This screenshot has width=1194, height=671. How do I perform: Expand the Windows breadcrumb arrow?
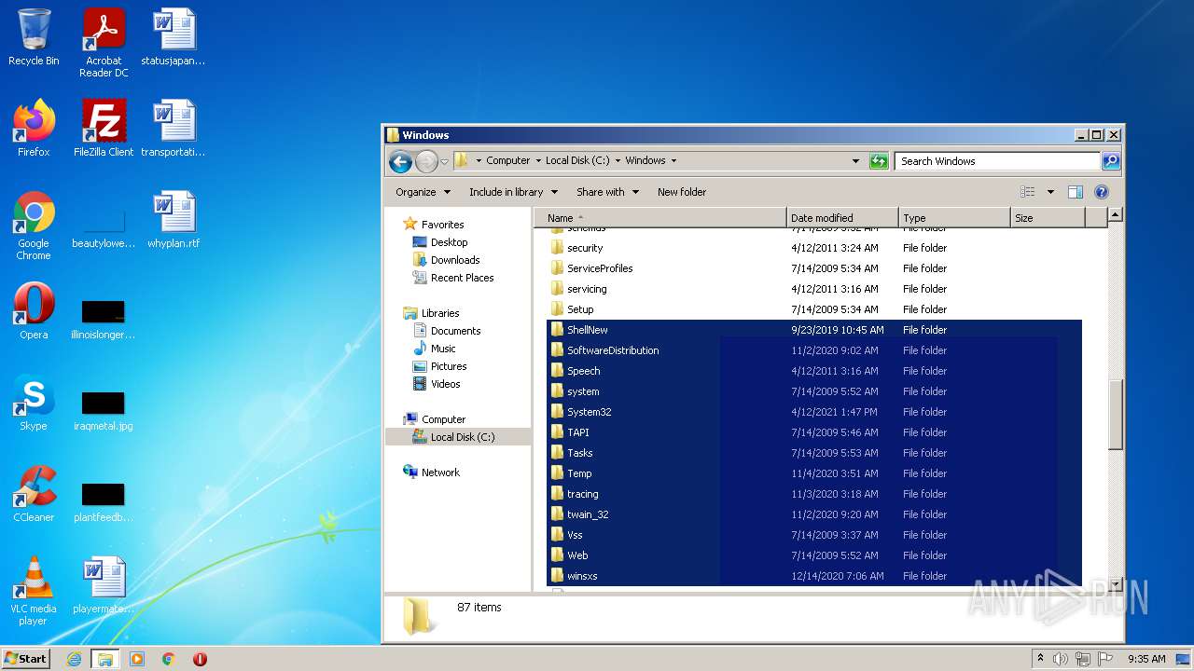point(673,160)
